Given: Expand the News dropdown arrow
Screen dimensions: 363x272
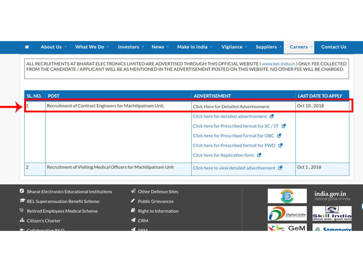Looking at the screenshot, I should 168,47.
